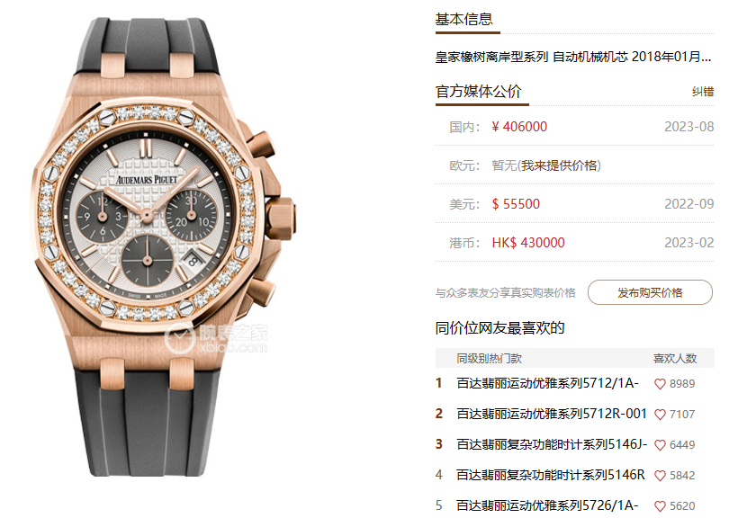Select the 官方媒体公价 tab heading

click(x=478, y=91)
